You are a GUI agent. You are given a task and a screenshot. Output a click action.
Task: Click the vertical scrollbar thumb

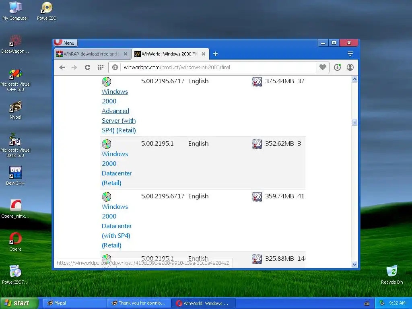point(355,122)
